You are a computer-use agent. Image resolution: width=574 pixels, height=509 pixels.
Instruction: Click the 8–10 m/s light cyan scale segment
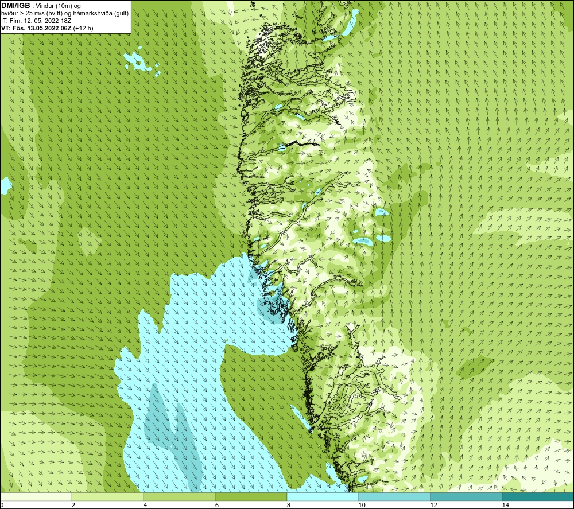(323, 497)
